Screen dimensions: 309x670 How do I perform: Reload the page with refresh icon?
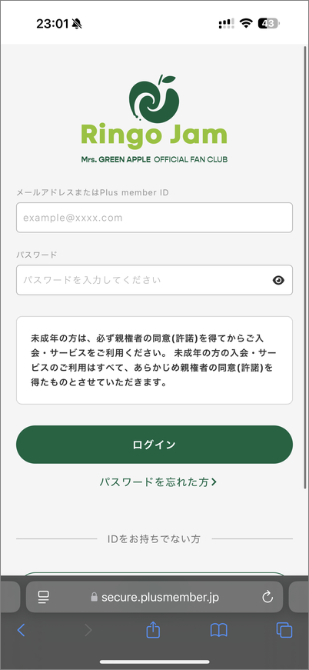(x=267, y=597)
